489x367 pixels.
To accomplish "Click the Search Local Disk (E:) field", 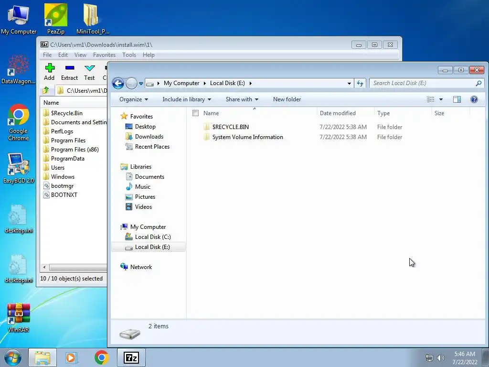I will pos(426,83).
